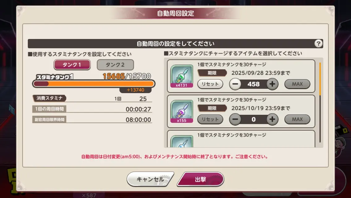Reset the first item count with リセット
Viewport: 351px width, 198px height.
(210, 84)
